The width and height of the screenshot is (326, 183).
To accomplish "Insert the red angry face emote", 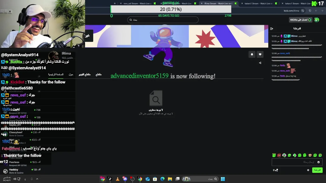I will pyautogui.click(x=279, y=155).
